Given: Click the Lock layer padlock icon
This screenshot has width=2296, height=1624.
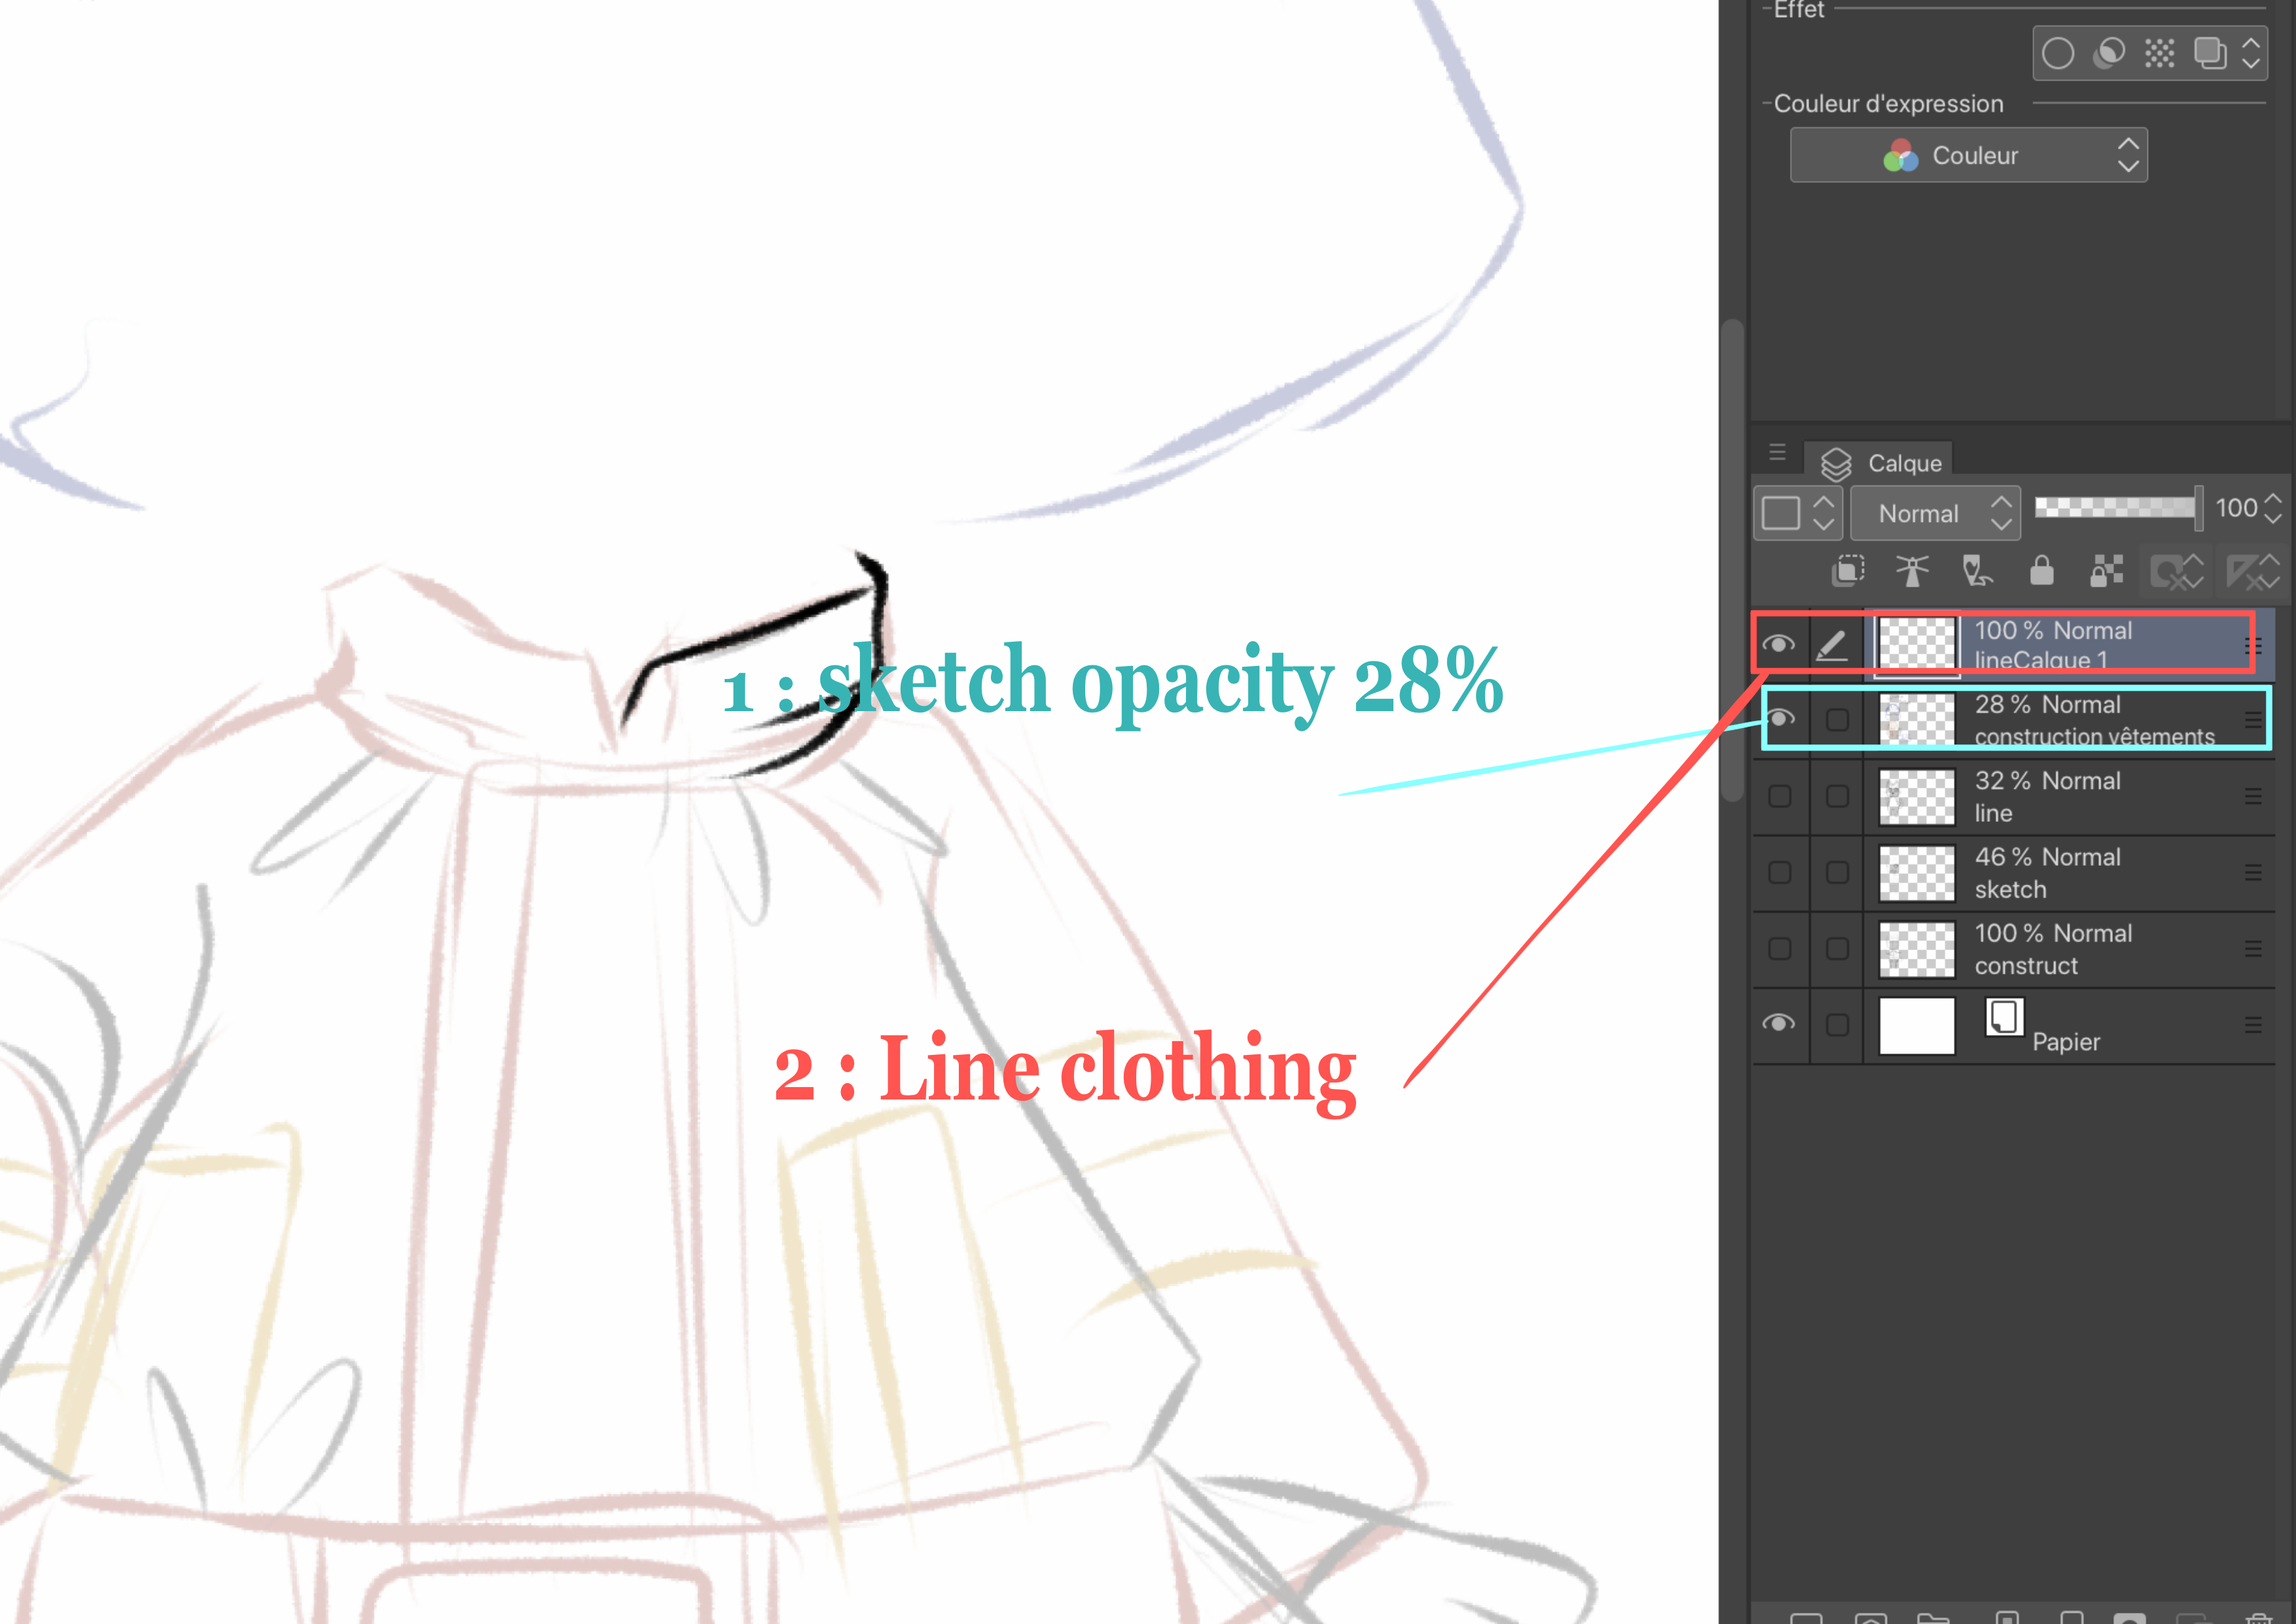Looking at the screenshot, I should coord(2041,572).
